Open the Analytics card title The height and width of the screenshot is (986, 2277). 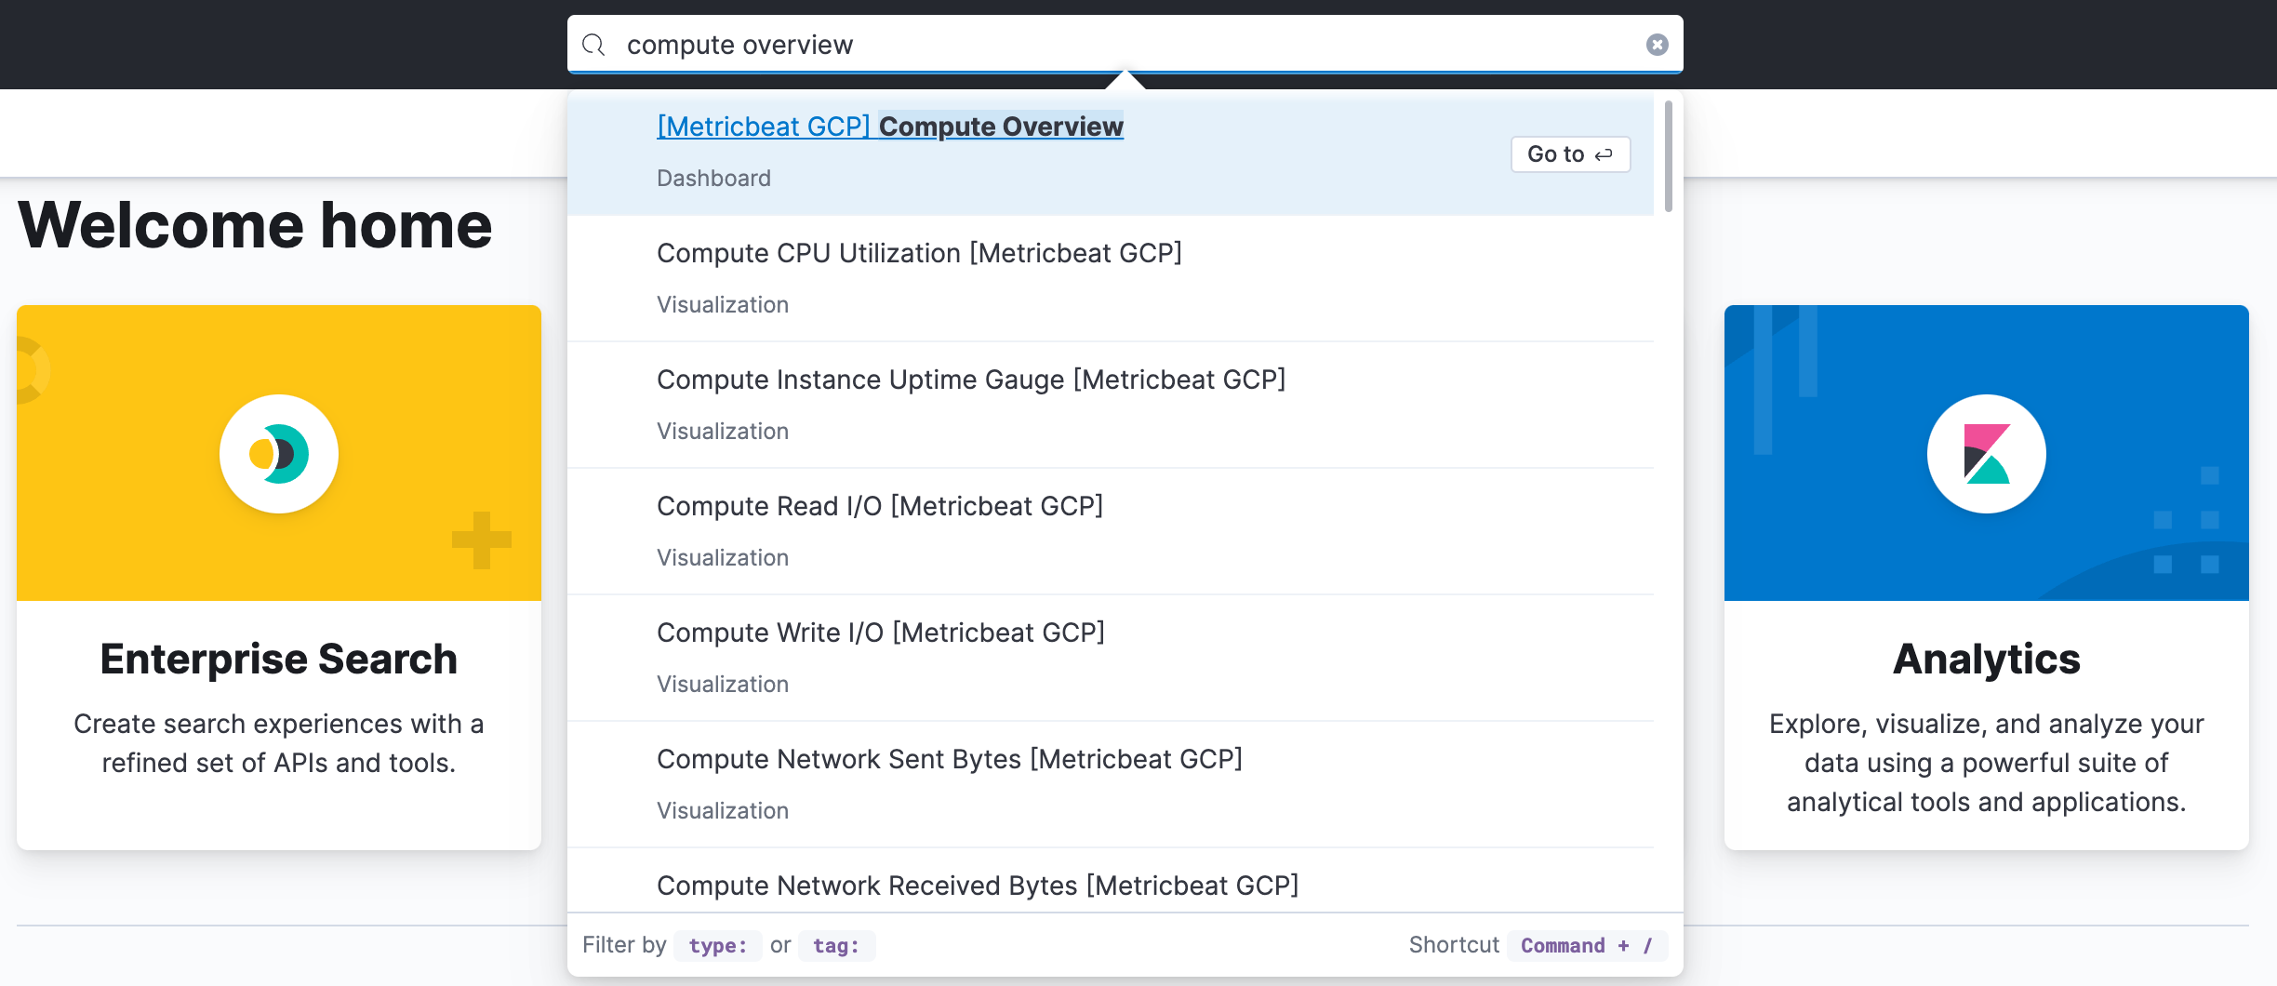point(1987,659)
